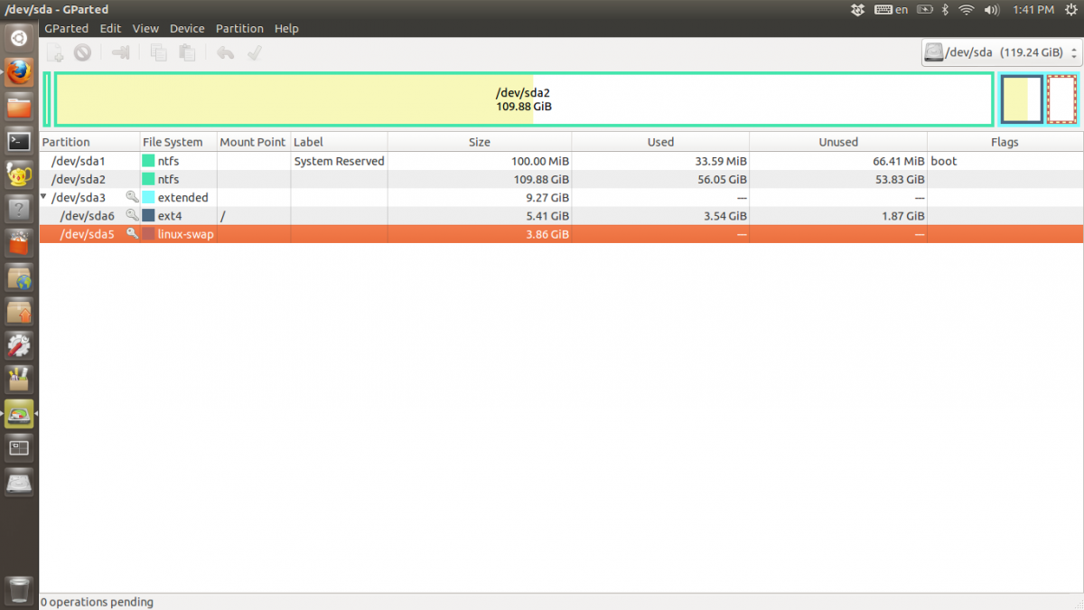The width and height of the screenshot is (1084, 610).
Task: Click the key icon next to /dev/sda6
Action: tap(132, 215)
